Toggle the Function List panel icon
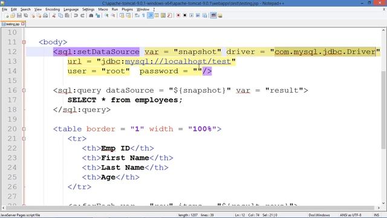 169,16
